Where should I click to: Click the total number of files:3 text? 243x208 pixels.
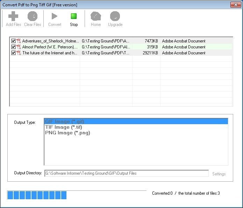199,193
